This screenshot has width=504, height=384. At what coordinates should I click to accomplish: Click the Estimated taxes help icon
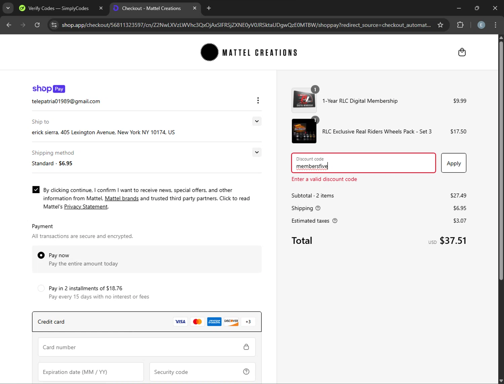click(335, 221)
